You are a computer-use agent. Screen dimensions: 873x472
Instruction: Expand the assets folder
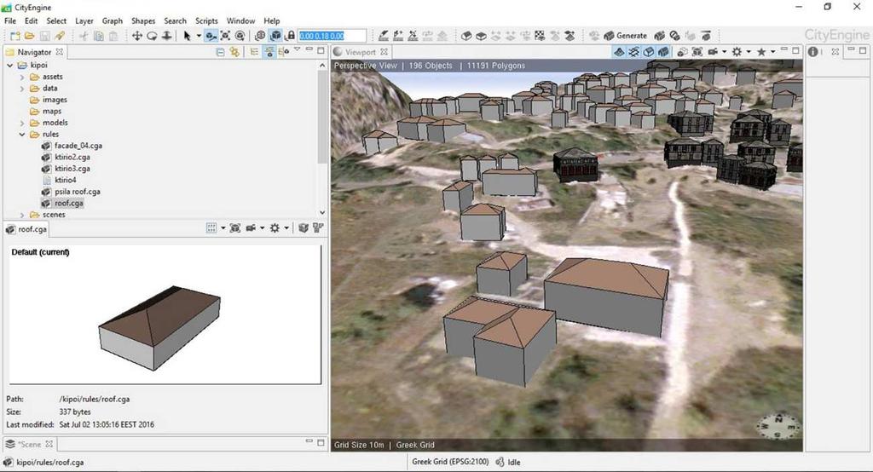pos(22,77)
